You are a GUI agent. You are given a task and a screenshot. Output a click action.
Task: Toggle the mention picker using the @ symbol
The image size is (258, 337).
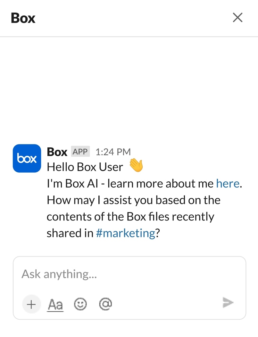[105, 304]
